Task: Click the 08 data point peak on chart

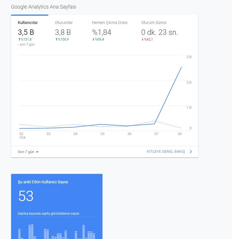Action: [x=181, y=67]
